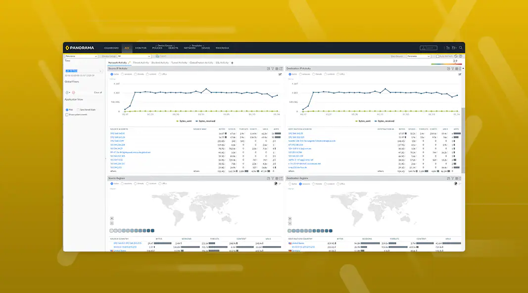
Task: Click filter icon in Source IP Activity header
Action: pyautogui.click(x=272, y=69)
